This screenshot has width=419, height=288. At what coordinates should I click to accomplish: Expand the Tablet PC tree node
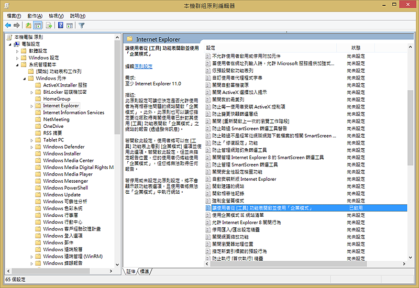tap(31, 140)
